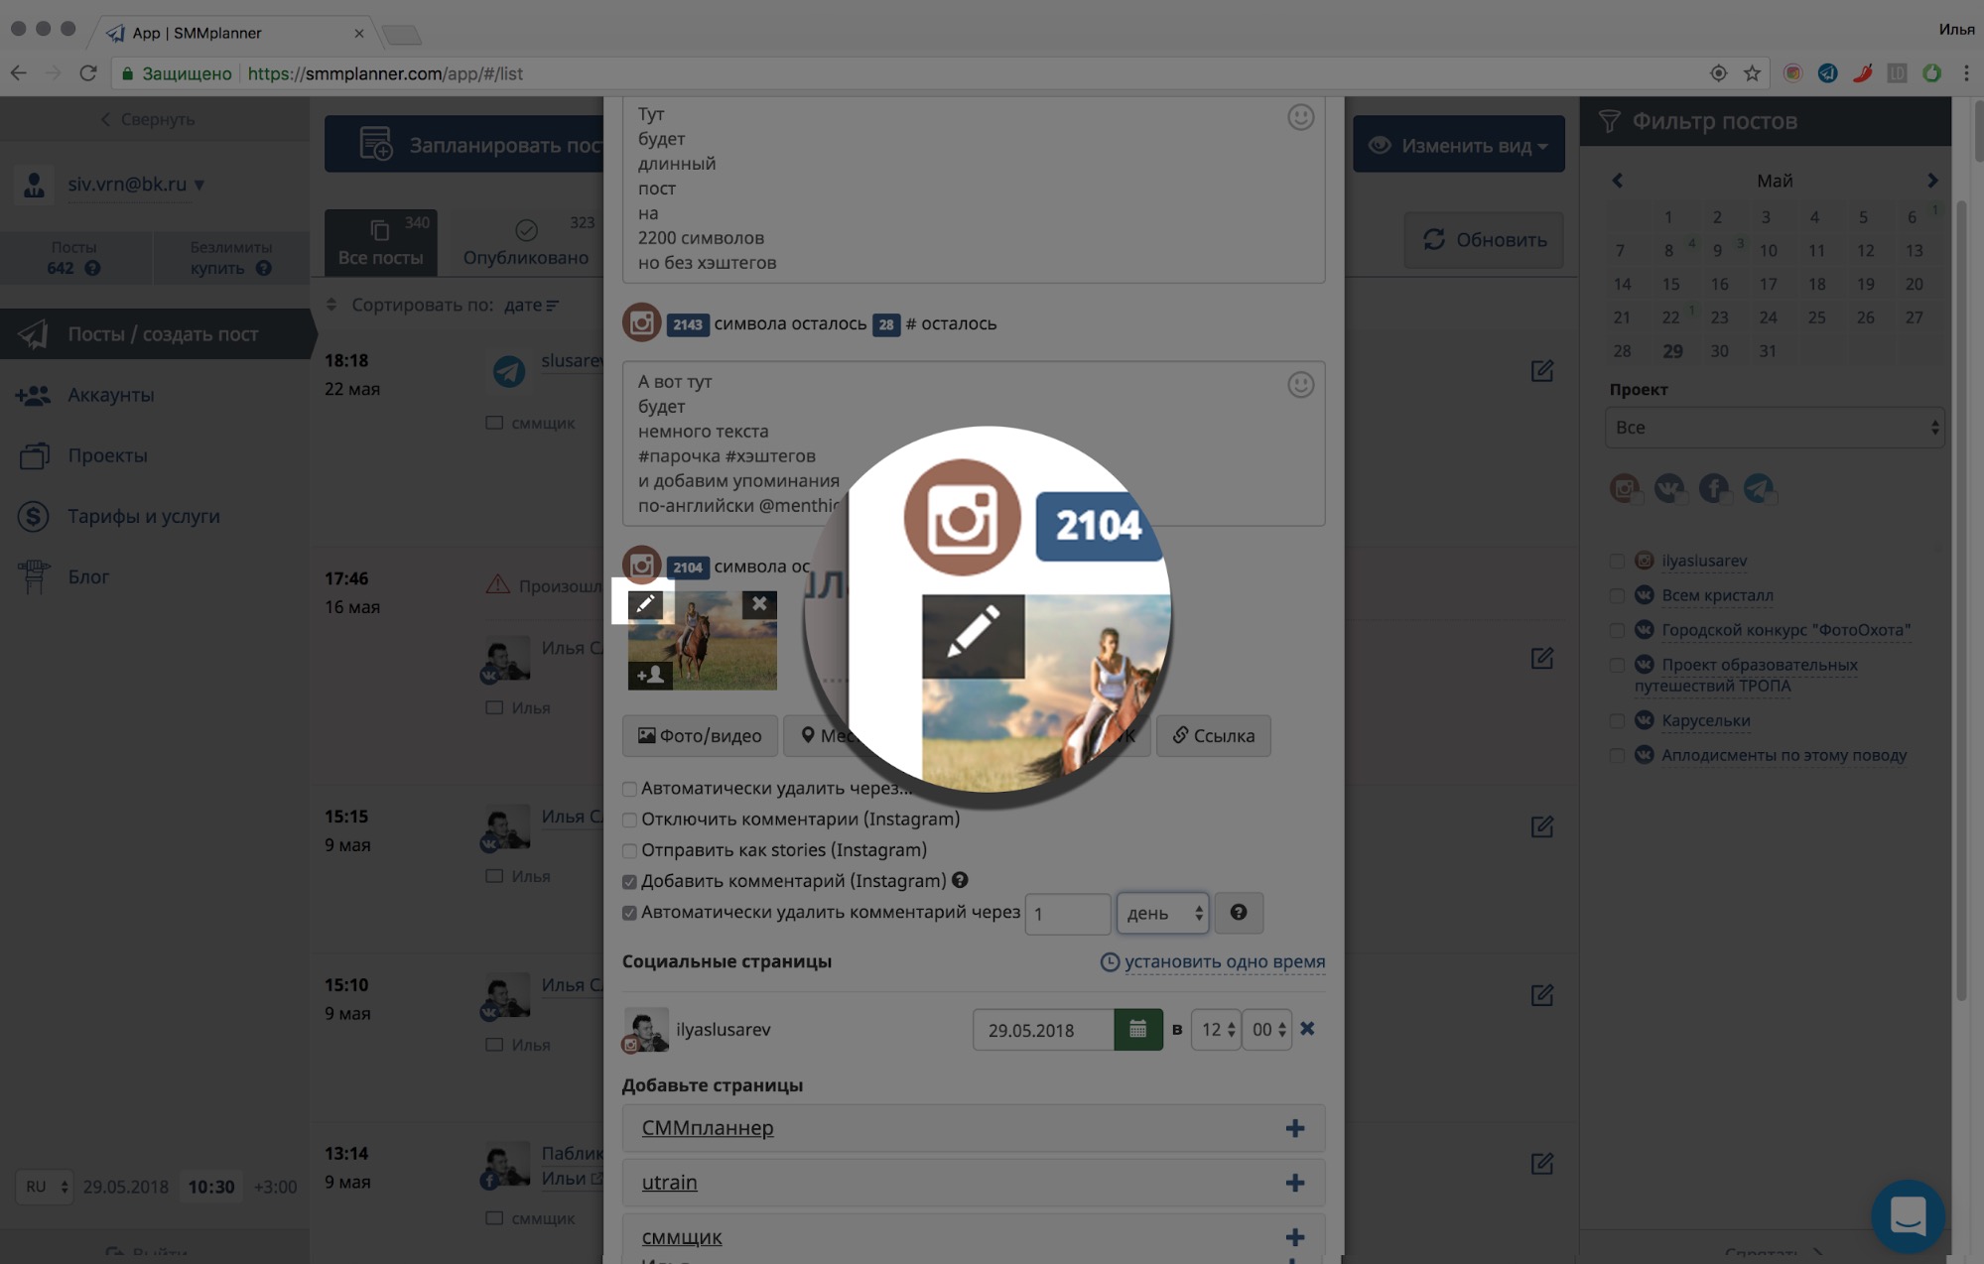Open calendar picker next to 29.05.2018
1984x1264 pixels.
tap(1137, 1030)
